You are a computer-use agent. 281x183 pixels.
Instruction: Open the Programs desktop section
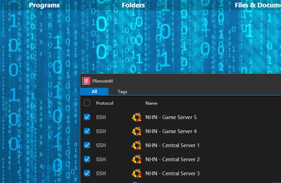(44, 5)
